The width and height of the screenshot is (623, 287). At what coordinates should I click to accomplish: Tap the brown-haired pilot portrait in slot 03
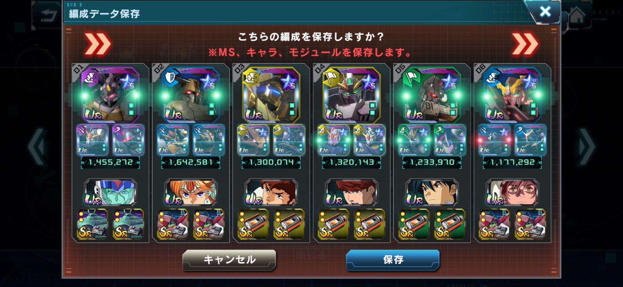[271, 193]
